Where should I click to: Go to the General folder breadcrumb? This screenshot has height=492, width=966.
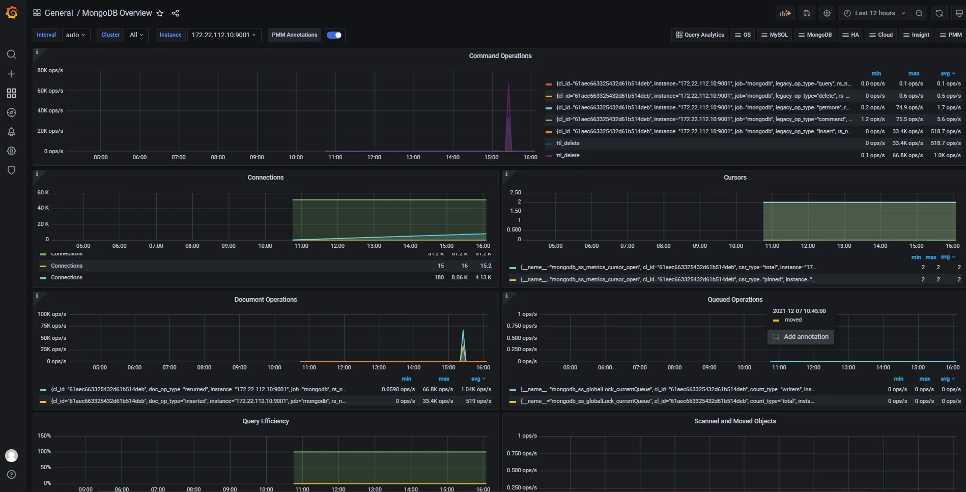[x=59, y=13]
